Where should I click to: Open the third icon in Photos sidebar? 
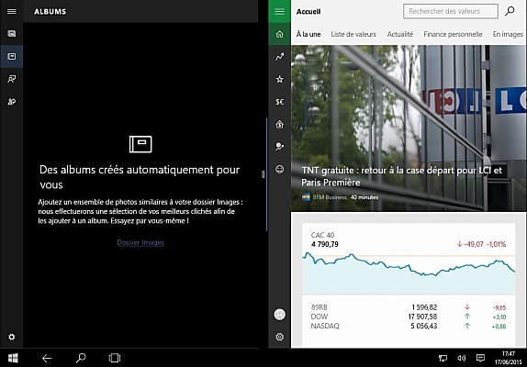[11, 79]
